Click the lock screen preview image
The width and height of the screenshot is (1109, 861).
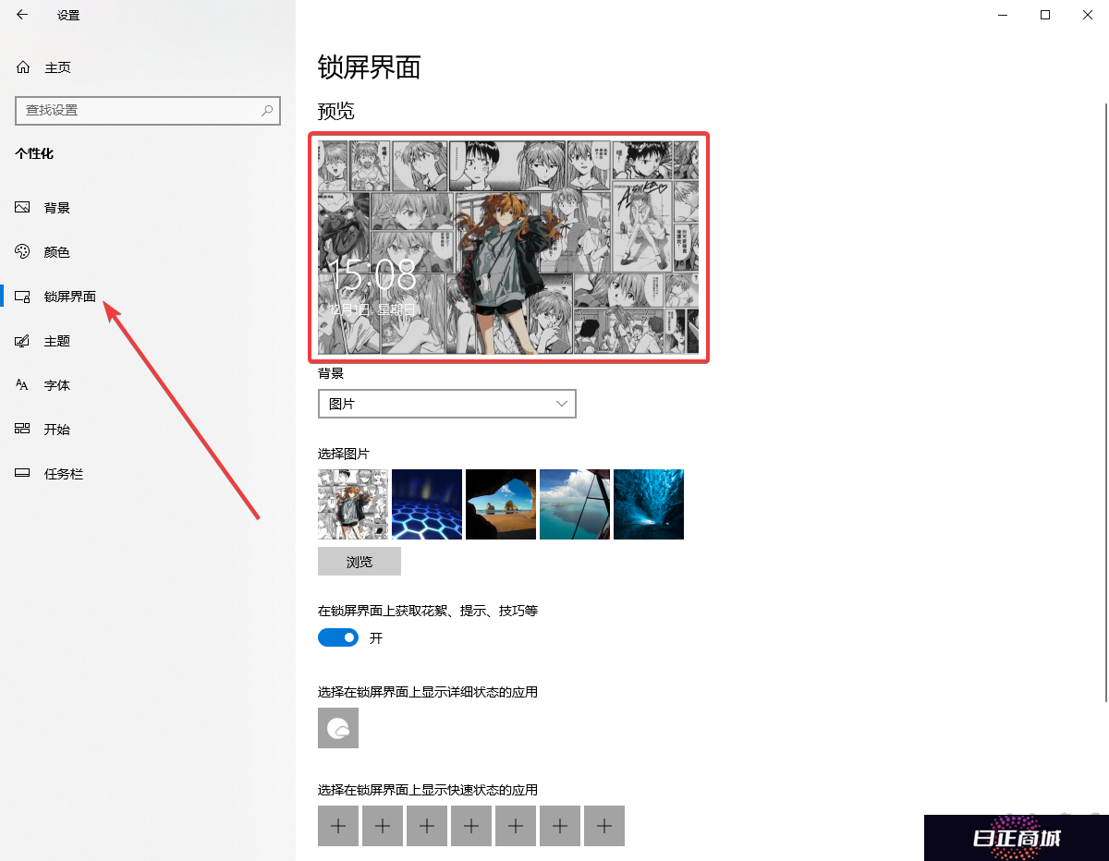[x=508, y=248]
